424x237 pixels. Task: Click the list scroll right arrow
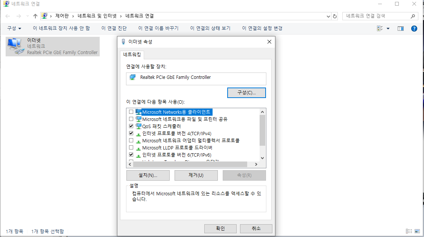[256, 164]
